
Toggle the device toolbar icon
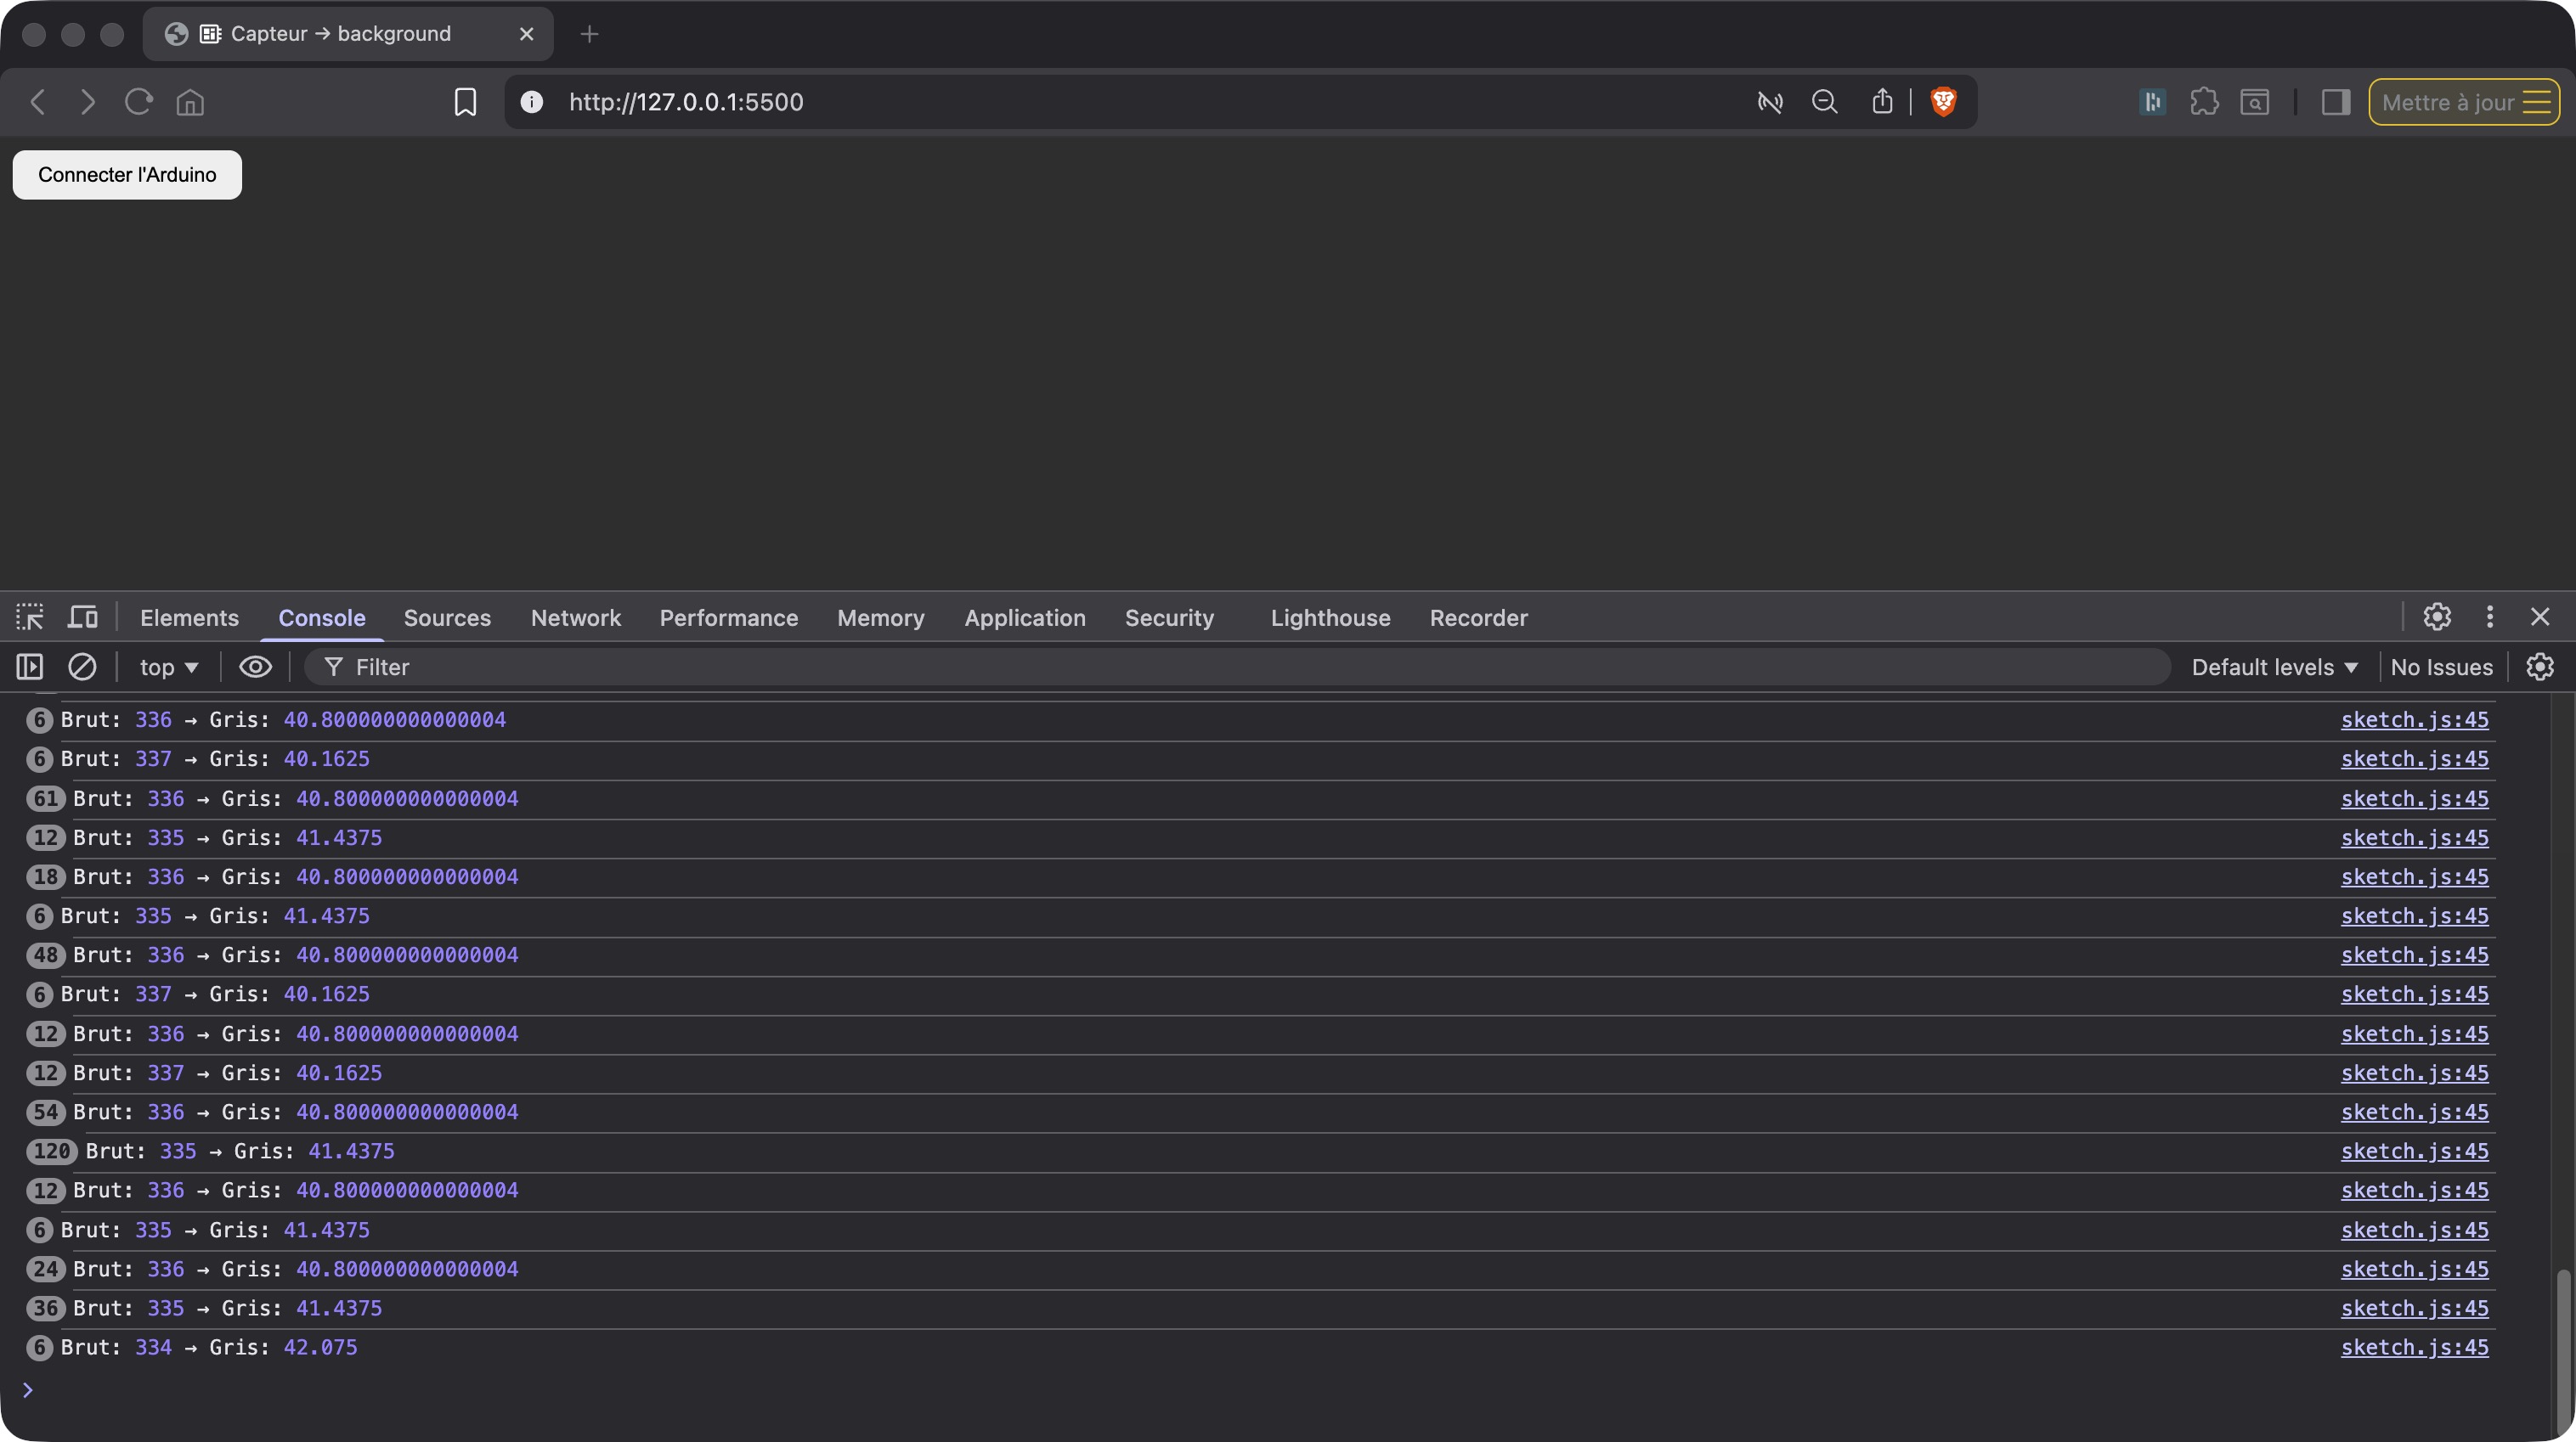click(82, 617)
